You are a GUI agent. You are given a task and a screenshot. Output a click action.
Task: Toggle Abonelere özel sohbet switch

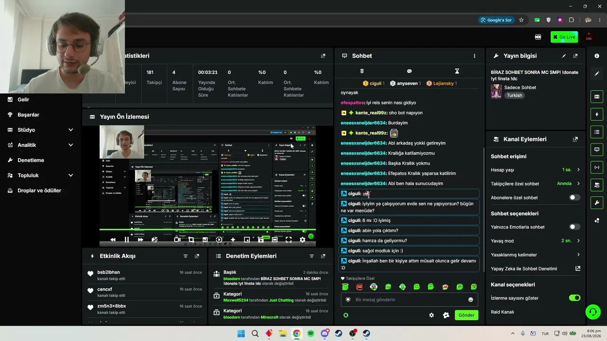(574, 197)
